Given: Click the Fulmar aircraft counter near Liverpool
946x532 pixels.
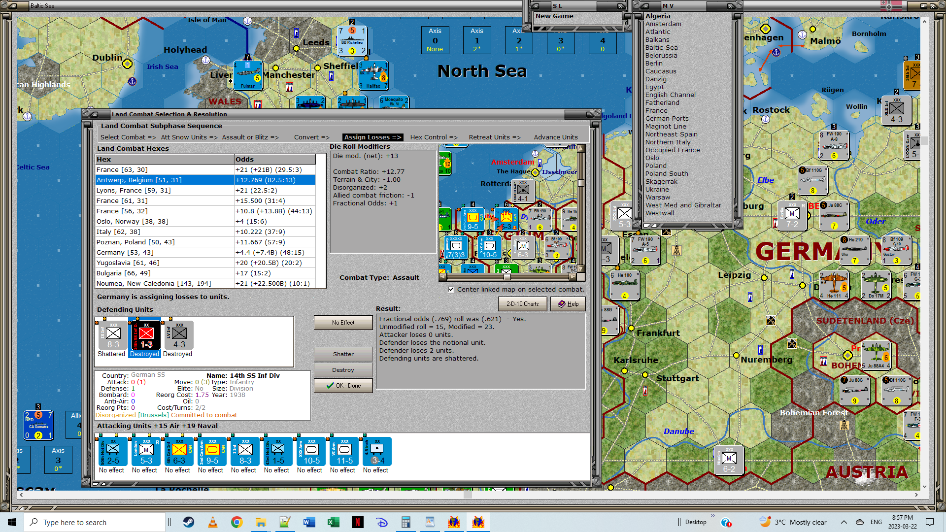Looking at the screenshot, I should (x=247, y=75).
